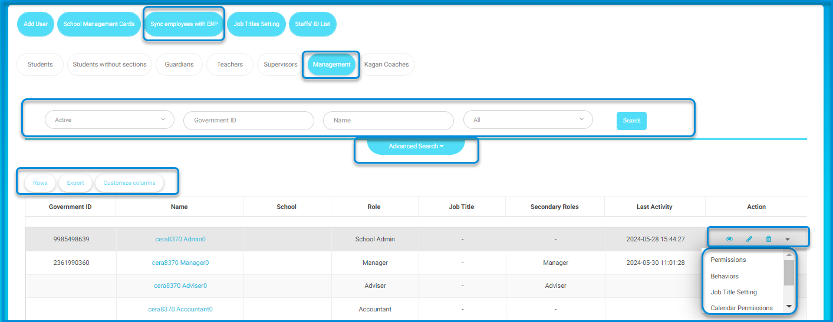833x322 pixels.
Task: Click the Rows button
Action: click(x=40, y=183)
